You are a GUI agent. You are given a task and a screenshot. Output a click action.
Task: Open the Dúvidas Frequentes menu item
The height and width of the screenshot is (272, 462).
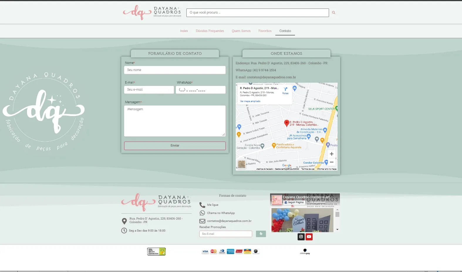(210, 31)
